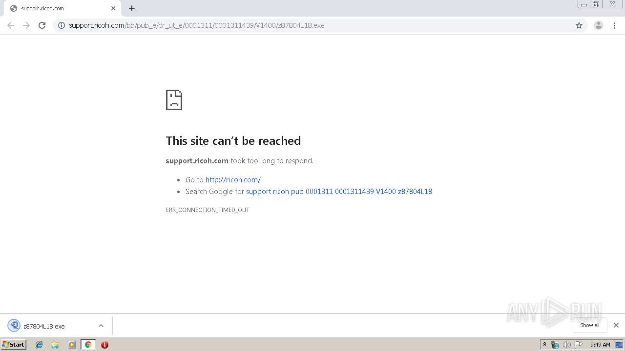The height and width of the screenshot is (351, 625).
Task: Click the 9:49 AM clock
Action: (600, 345)
